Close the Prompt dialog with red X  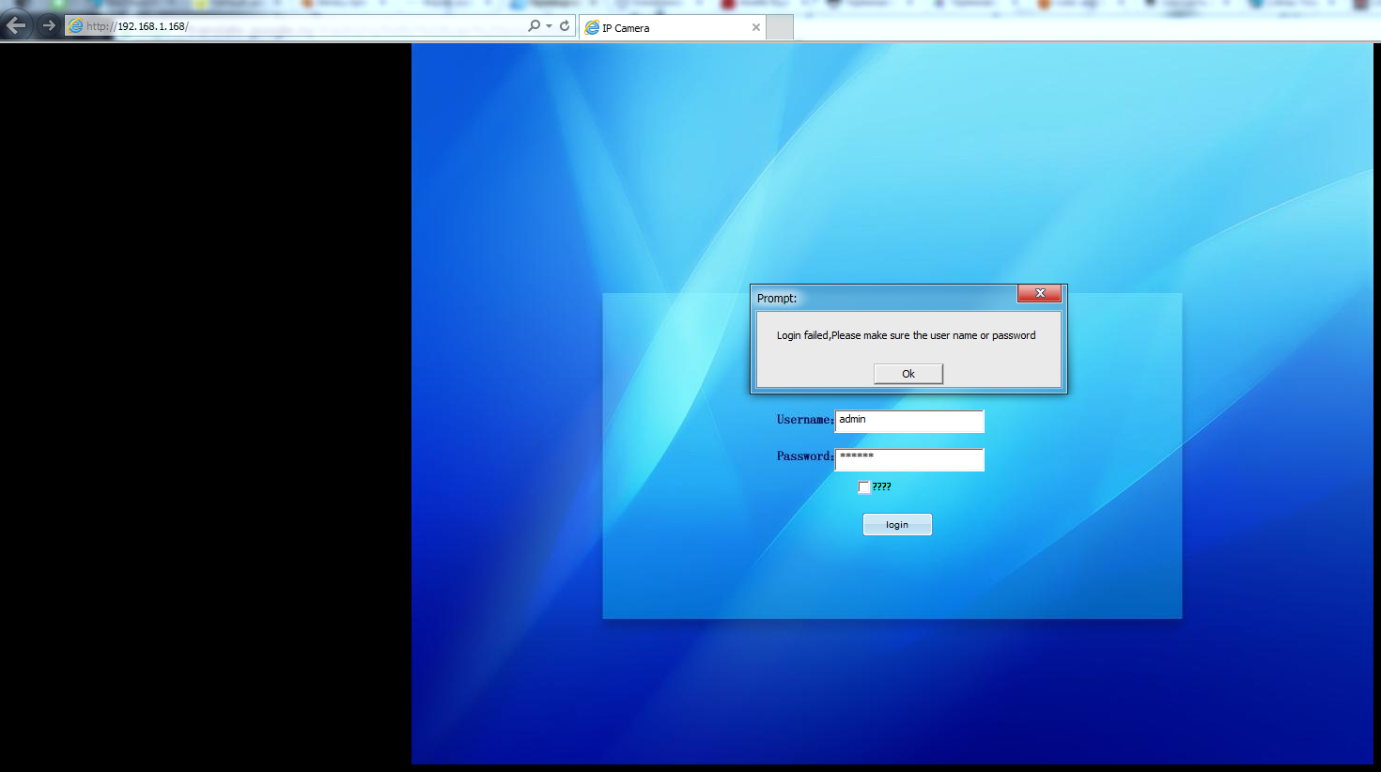point(1040,293)
